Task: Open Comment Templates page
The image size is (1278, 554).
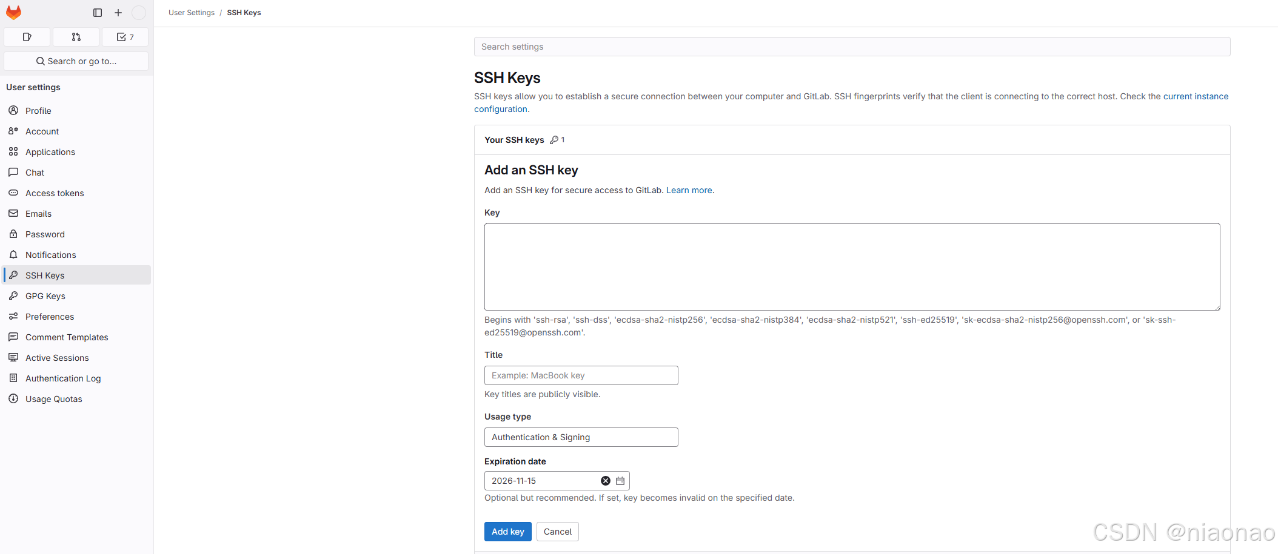Action: (x=76, y=337)
